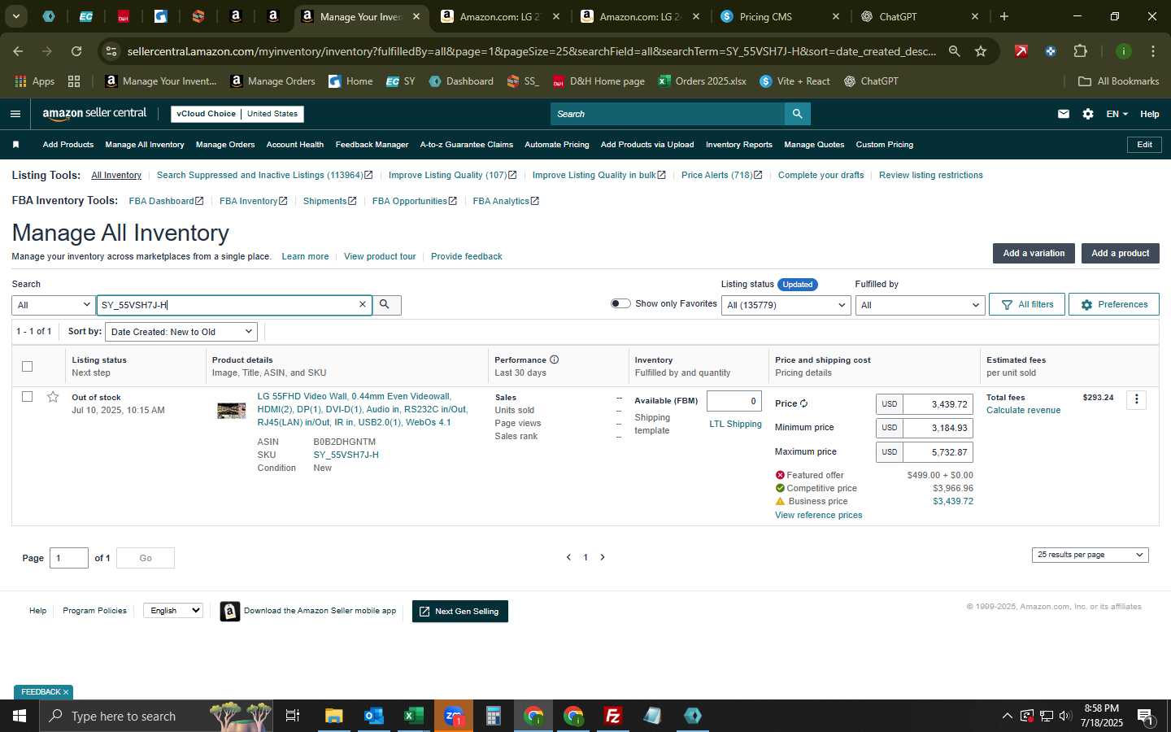Click the inventory search magnifier button
This screenshot has height=732, width=1171.
pyautogui.click(x=386, y=304)
